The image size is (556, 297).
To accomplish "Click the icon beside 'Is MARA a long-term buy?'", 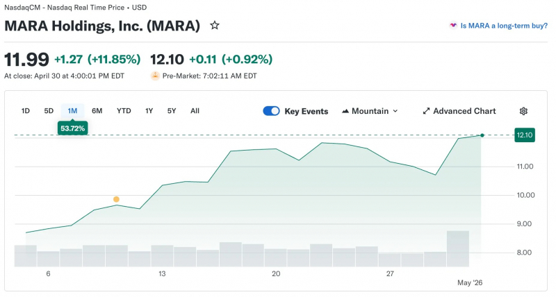I will click(x=453, y=26).
